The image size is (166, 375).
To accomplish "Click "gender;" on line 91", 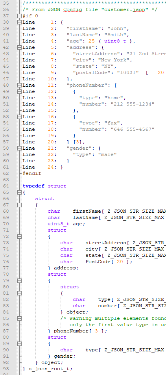I will (65, 356).
